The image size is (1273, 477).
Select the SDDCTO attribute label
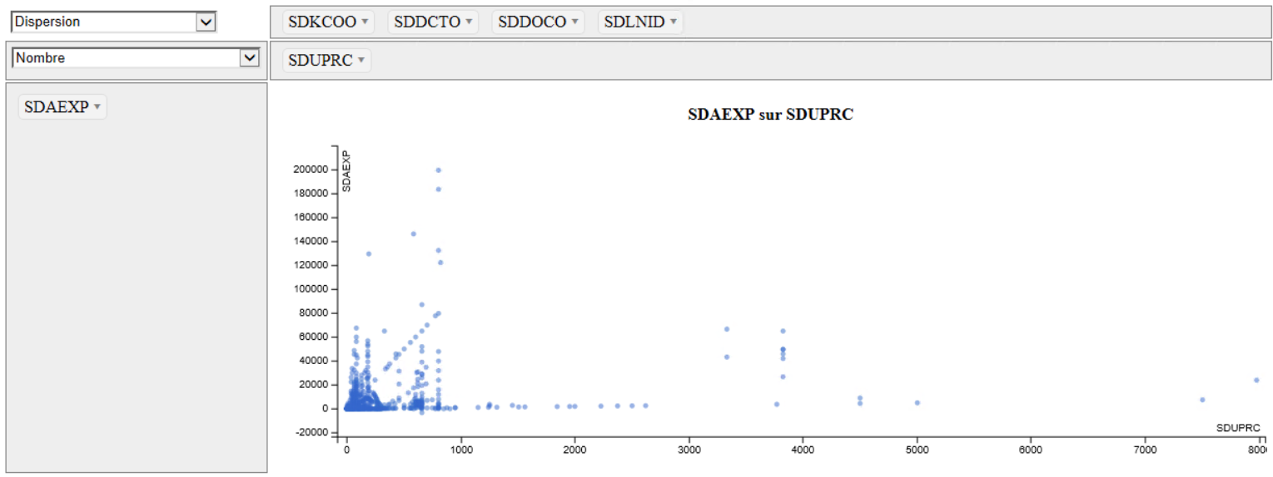(427, 22)
